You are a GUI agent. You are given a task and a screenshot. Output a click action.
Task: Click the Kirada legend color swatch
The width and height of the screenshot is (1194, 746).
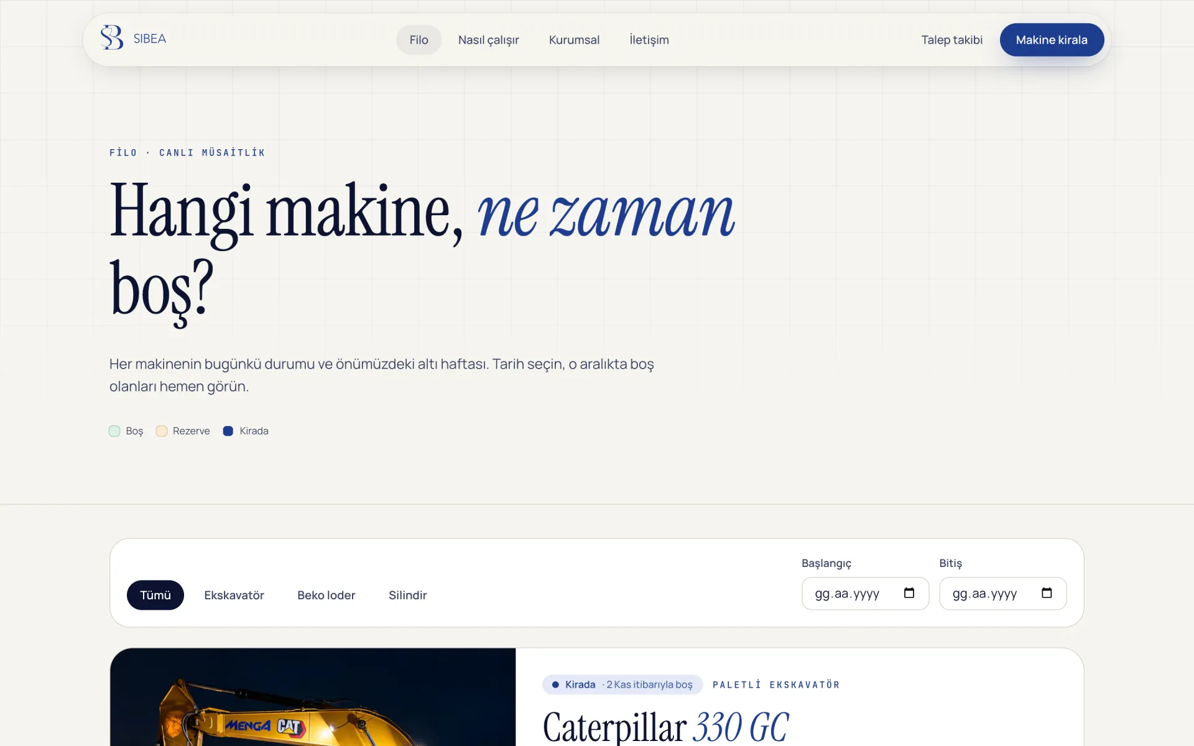(x=228, y=431)
